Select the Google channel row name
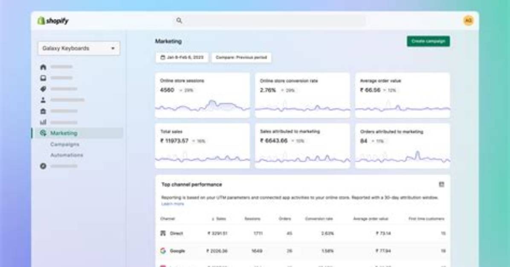 pos(177,251)
